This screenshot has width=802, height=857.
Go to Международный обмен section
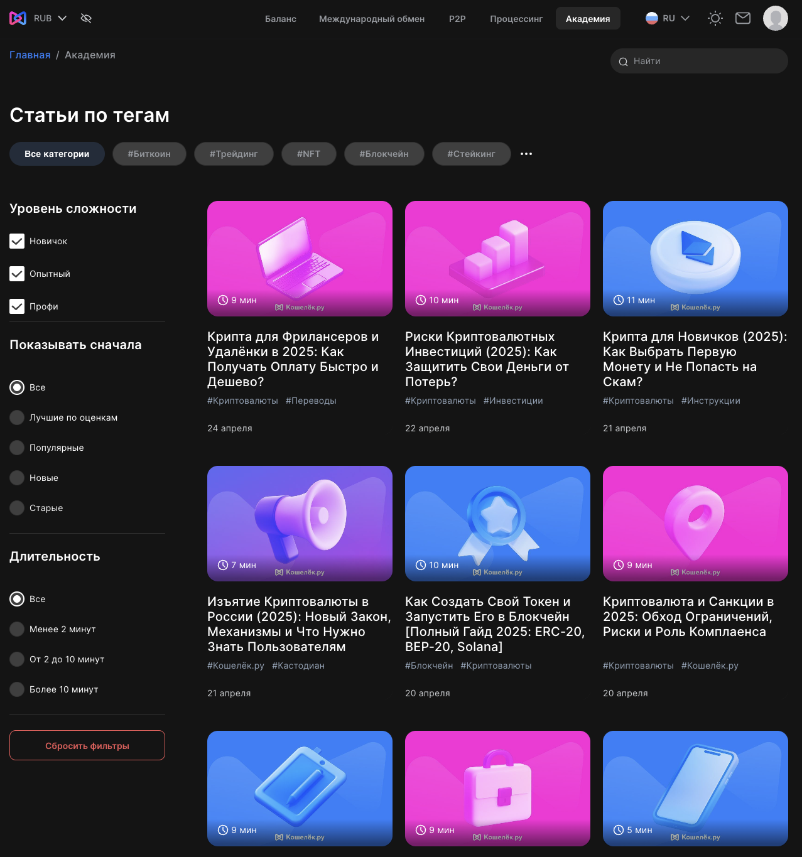click(372, 19)
